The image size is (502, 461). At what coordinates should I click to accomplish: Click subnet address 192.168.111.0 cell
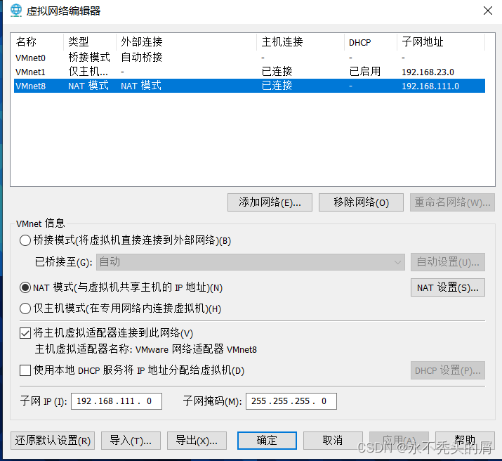coord(430,86)
